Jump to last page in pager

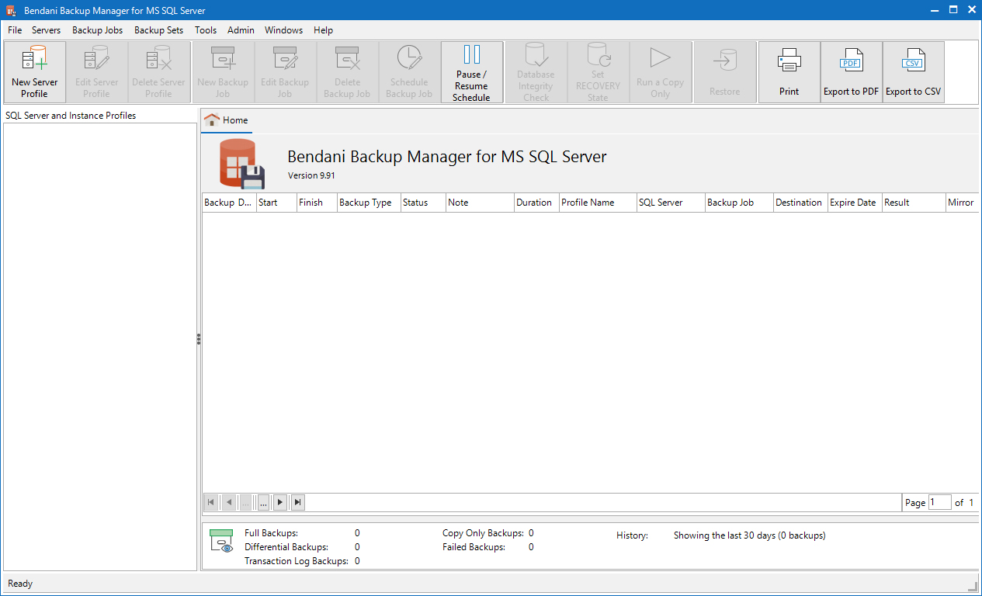297,503
